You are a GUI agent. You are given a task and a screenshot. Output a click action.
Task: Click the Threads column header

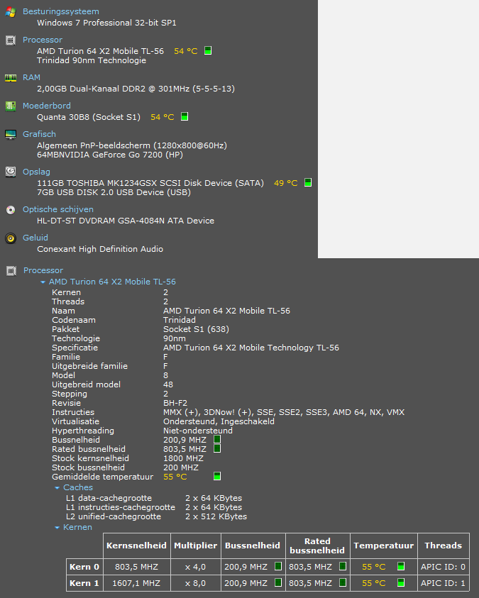point(443,546)
